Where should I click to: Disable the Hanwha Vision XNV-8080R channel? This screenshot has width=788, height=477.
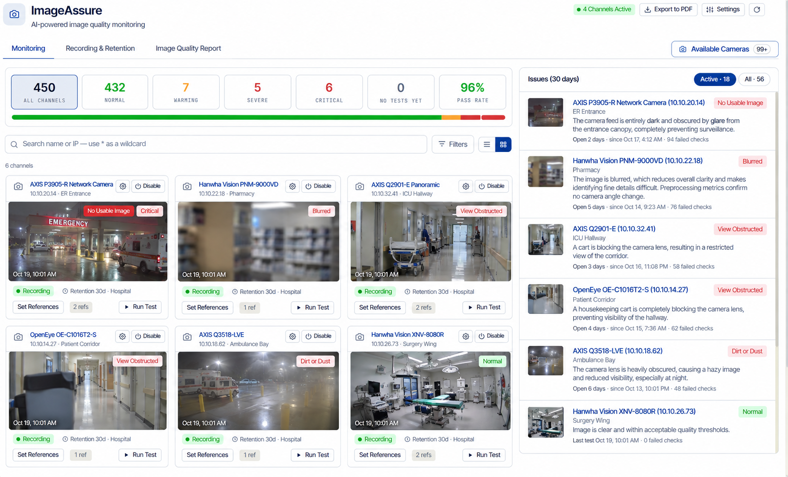click(x=491, y=336)
